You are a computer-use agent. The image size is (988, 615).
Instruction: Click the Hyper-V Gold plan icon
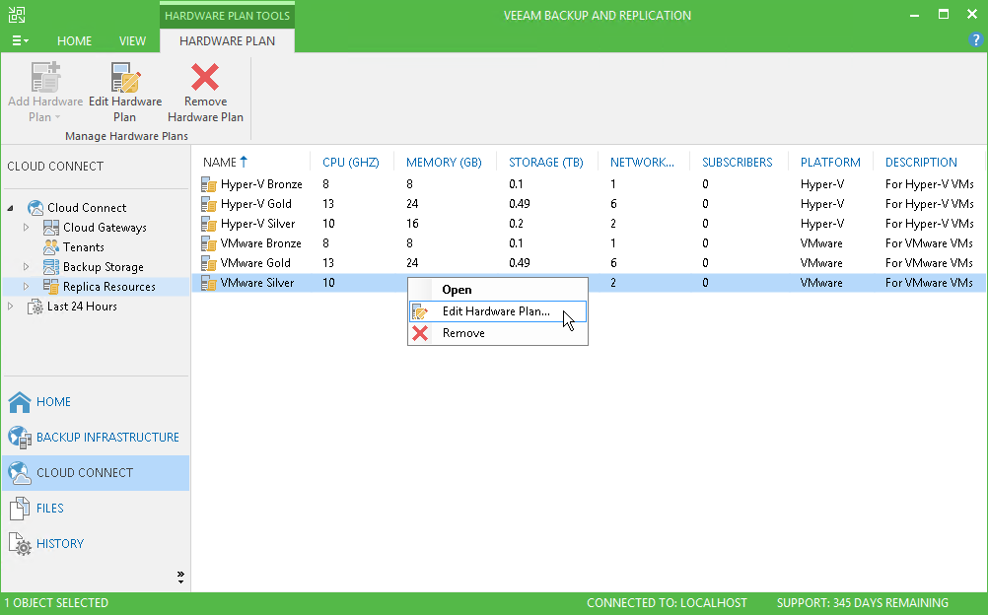tap(209, 204)
